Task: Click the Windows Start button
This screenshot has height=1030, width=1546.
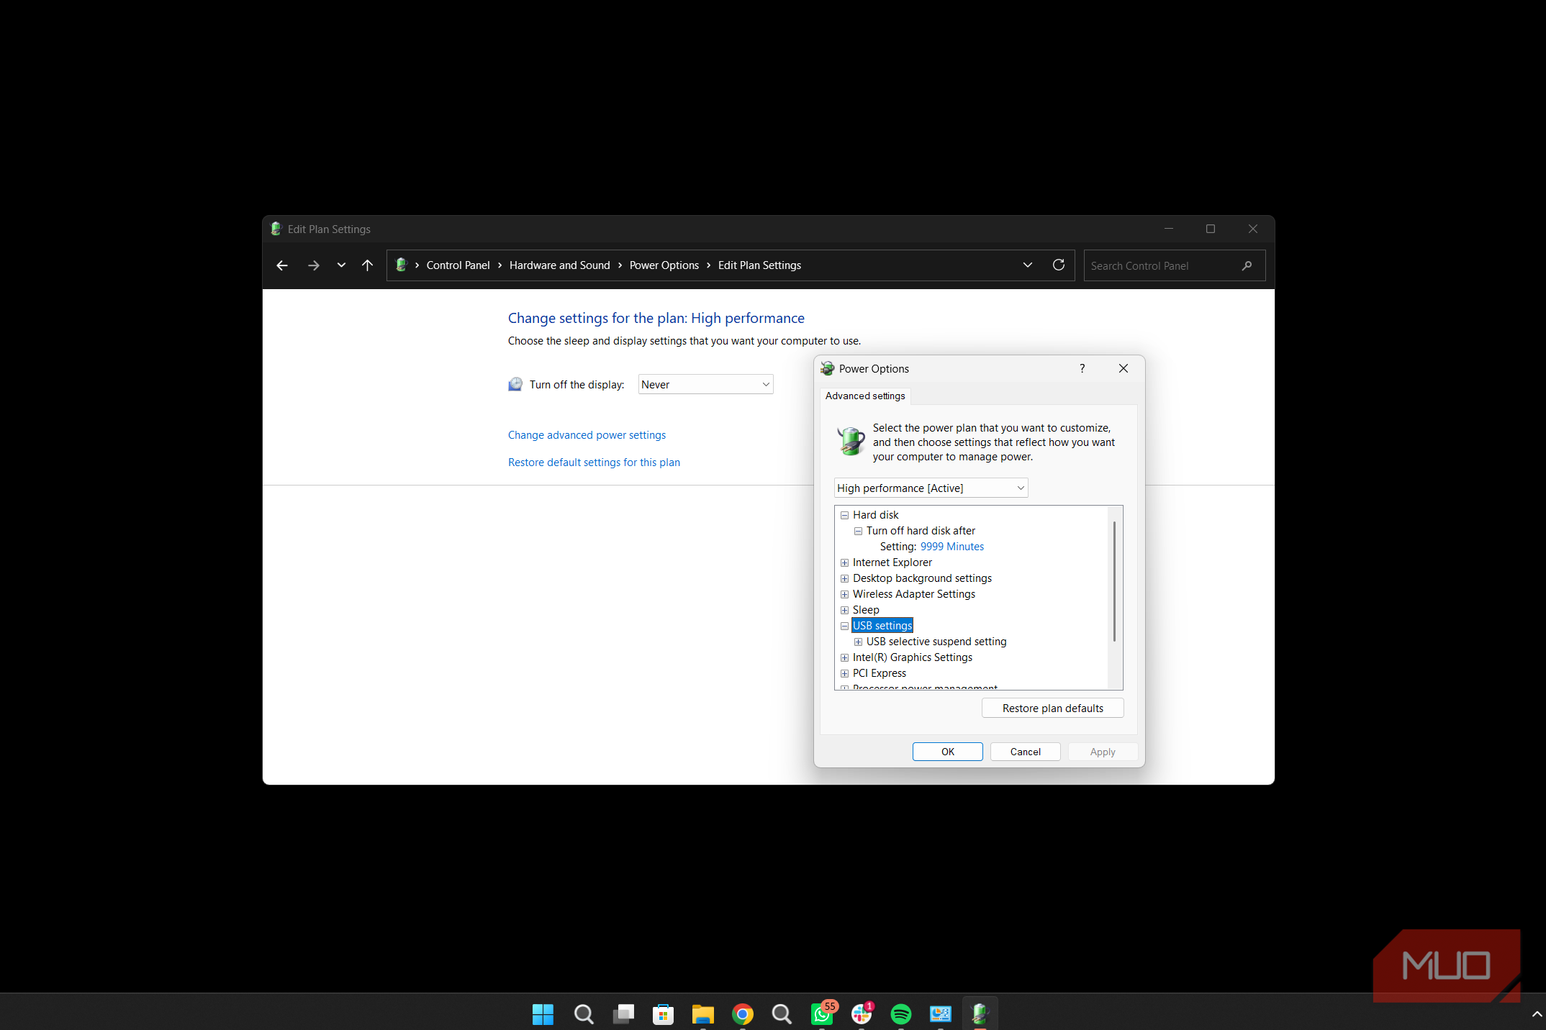Action: coord(543,1014)
